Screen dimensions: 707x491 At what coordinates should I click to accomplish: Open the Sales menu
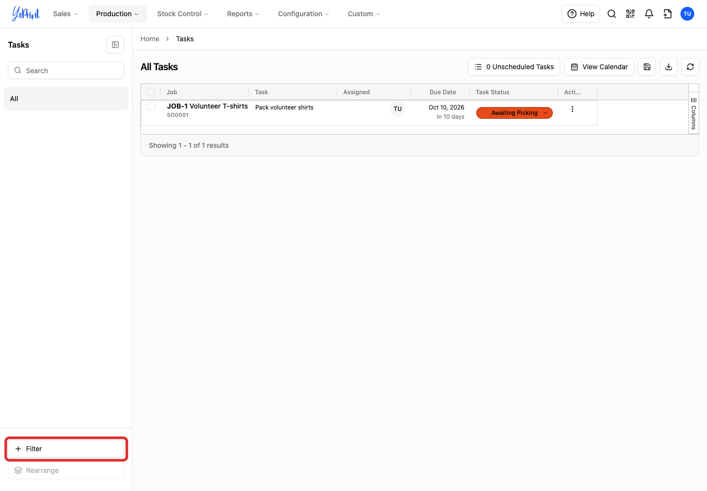[65, 14]
